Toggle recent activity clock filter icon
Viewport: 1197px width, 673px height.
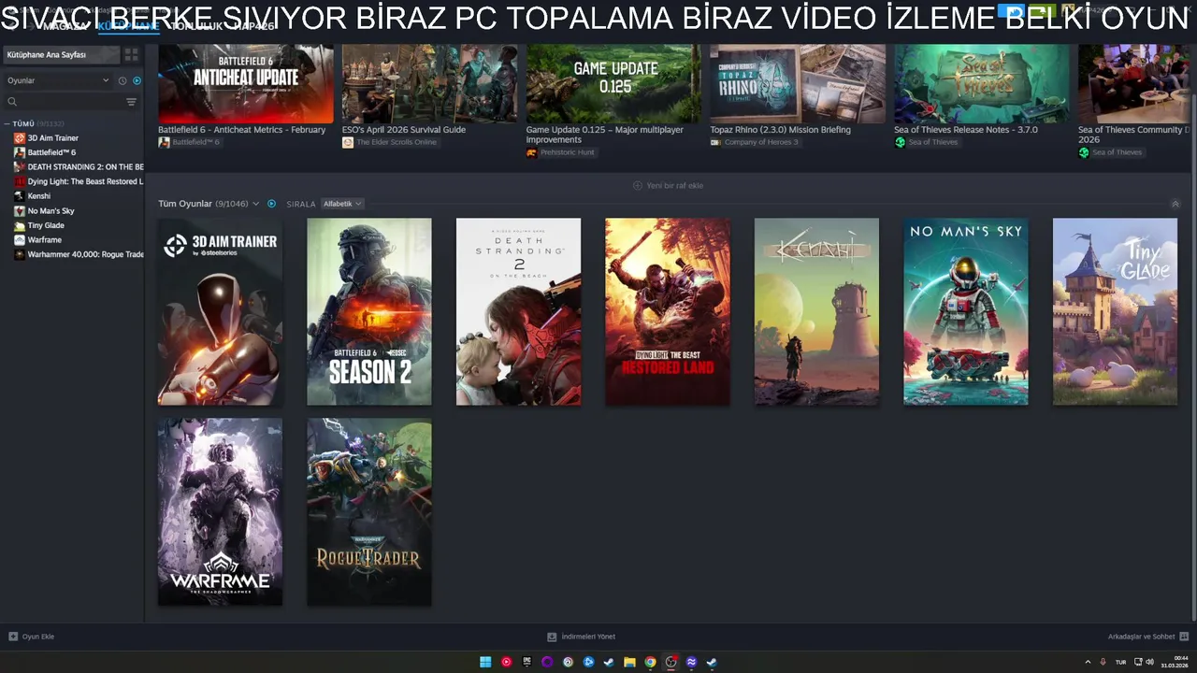click(123, 80)
